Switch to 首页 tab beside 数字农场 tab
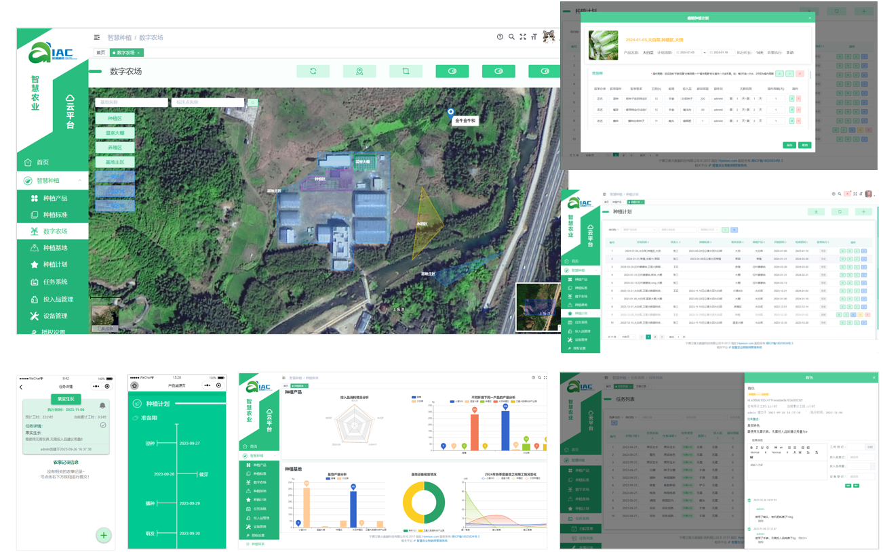The width and height of the screenshot is (883, 552). (x=100, y=53)
